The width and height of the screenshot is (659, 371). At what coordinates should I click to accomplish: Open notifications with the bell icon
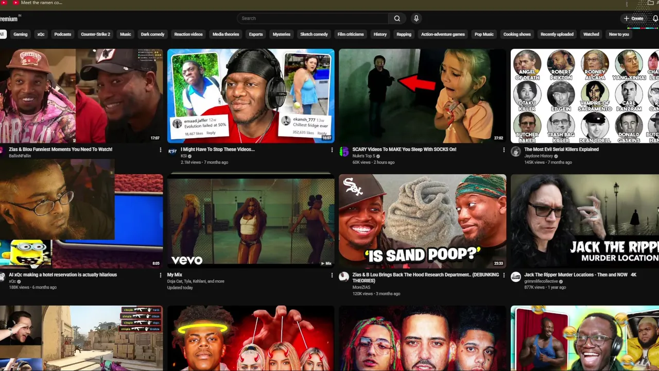coord(655,19)
